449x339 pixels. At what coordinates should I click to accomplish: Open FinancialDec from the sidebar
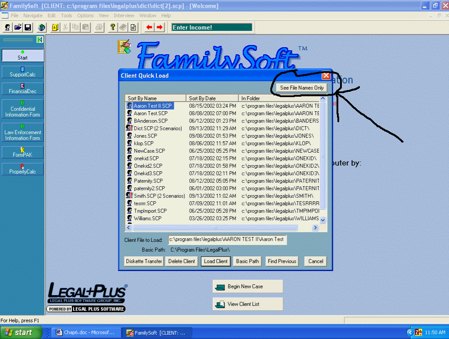(22, 89)
